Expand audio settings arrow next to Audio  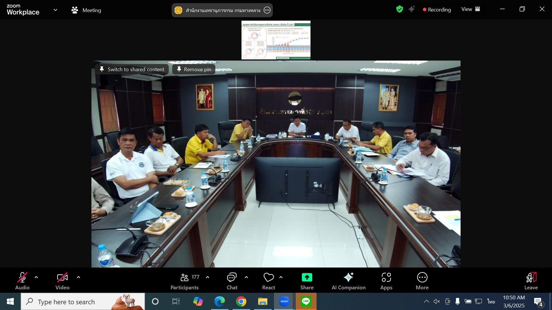click(x=36, y=277)
